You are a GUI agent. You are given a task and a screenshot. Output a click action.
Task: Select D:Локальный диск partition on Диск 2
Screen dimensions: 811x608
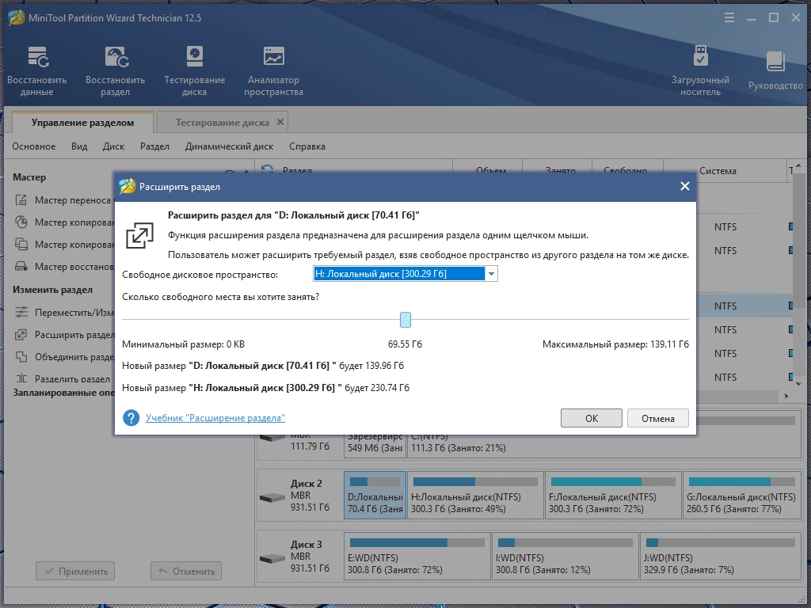pos(375,495)
